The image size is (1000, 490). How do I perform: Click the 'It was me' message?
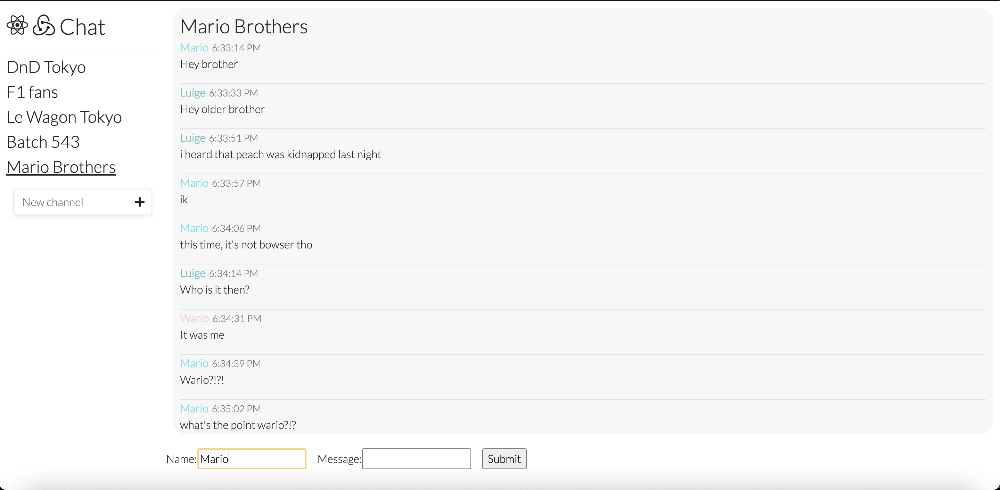click(202, 335)
